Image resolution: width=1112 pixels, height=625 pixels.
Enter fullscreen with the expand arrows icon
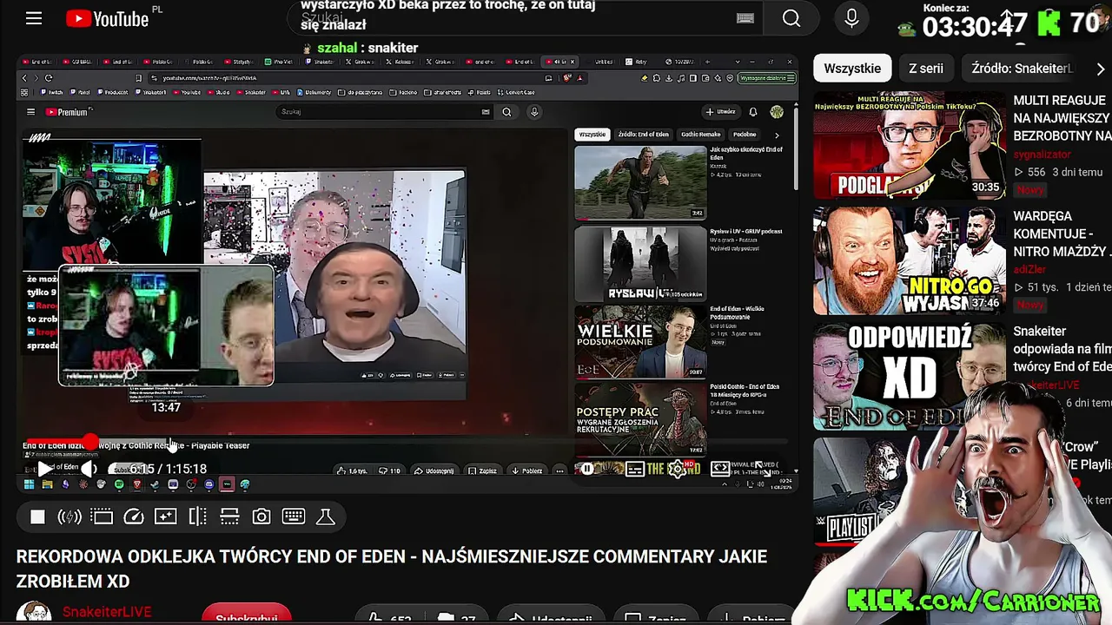pyautogui.click(x=764, y=470)
